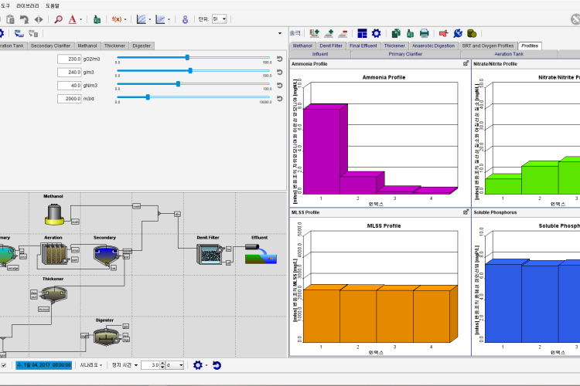The image size is (580, 386).
Task: Click the gO2/m3 slider handle
Action: [187, 57]
